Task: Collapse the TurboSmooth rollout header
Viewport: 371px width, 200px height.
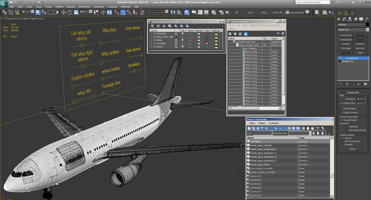Action: pyautogui.click(x=353, y=92)
